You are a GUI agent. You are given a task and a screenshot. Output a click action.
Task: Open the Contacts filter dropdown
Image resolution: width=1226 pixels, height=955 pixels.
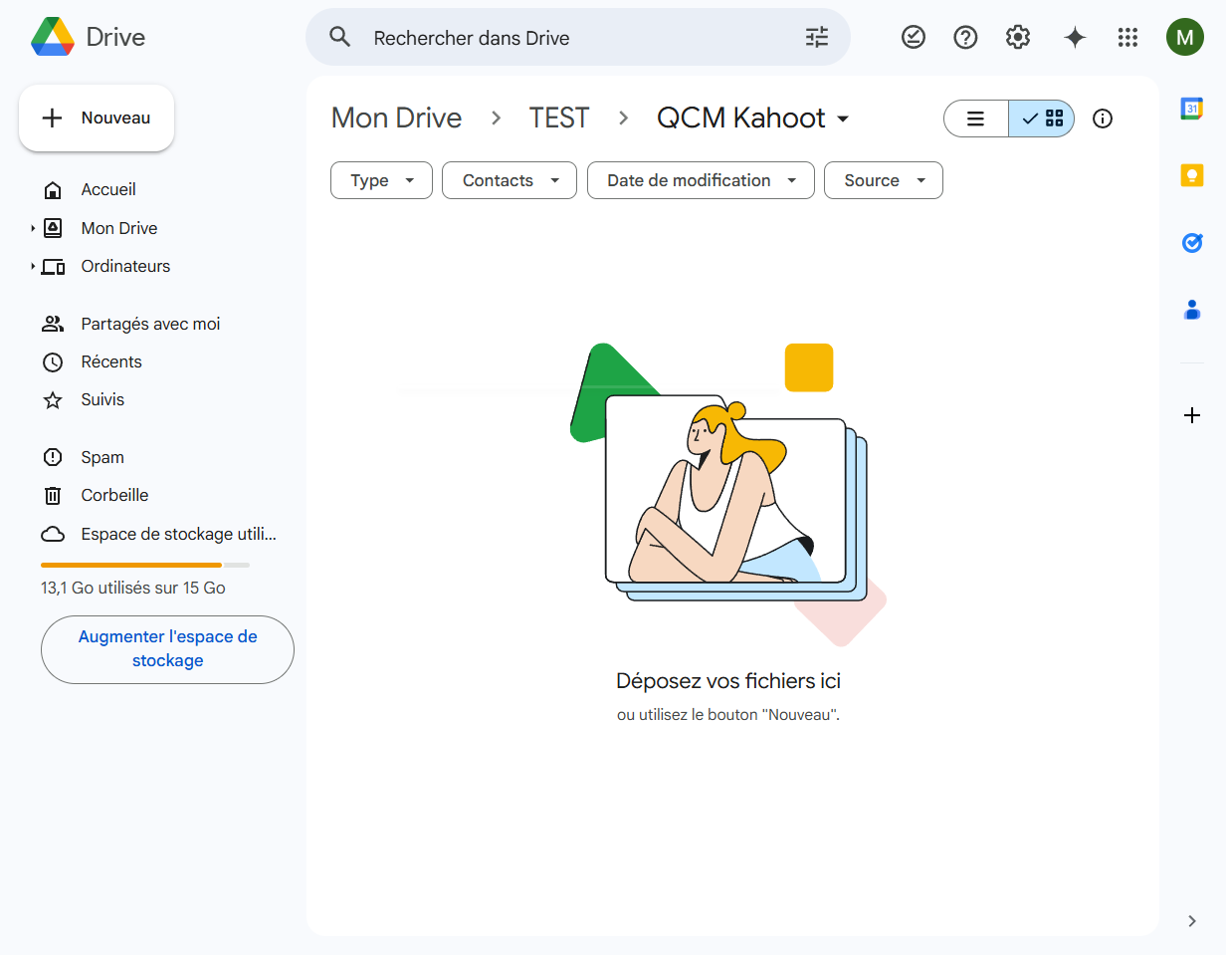[510, 180]
